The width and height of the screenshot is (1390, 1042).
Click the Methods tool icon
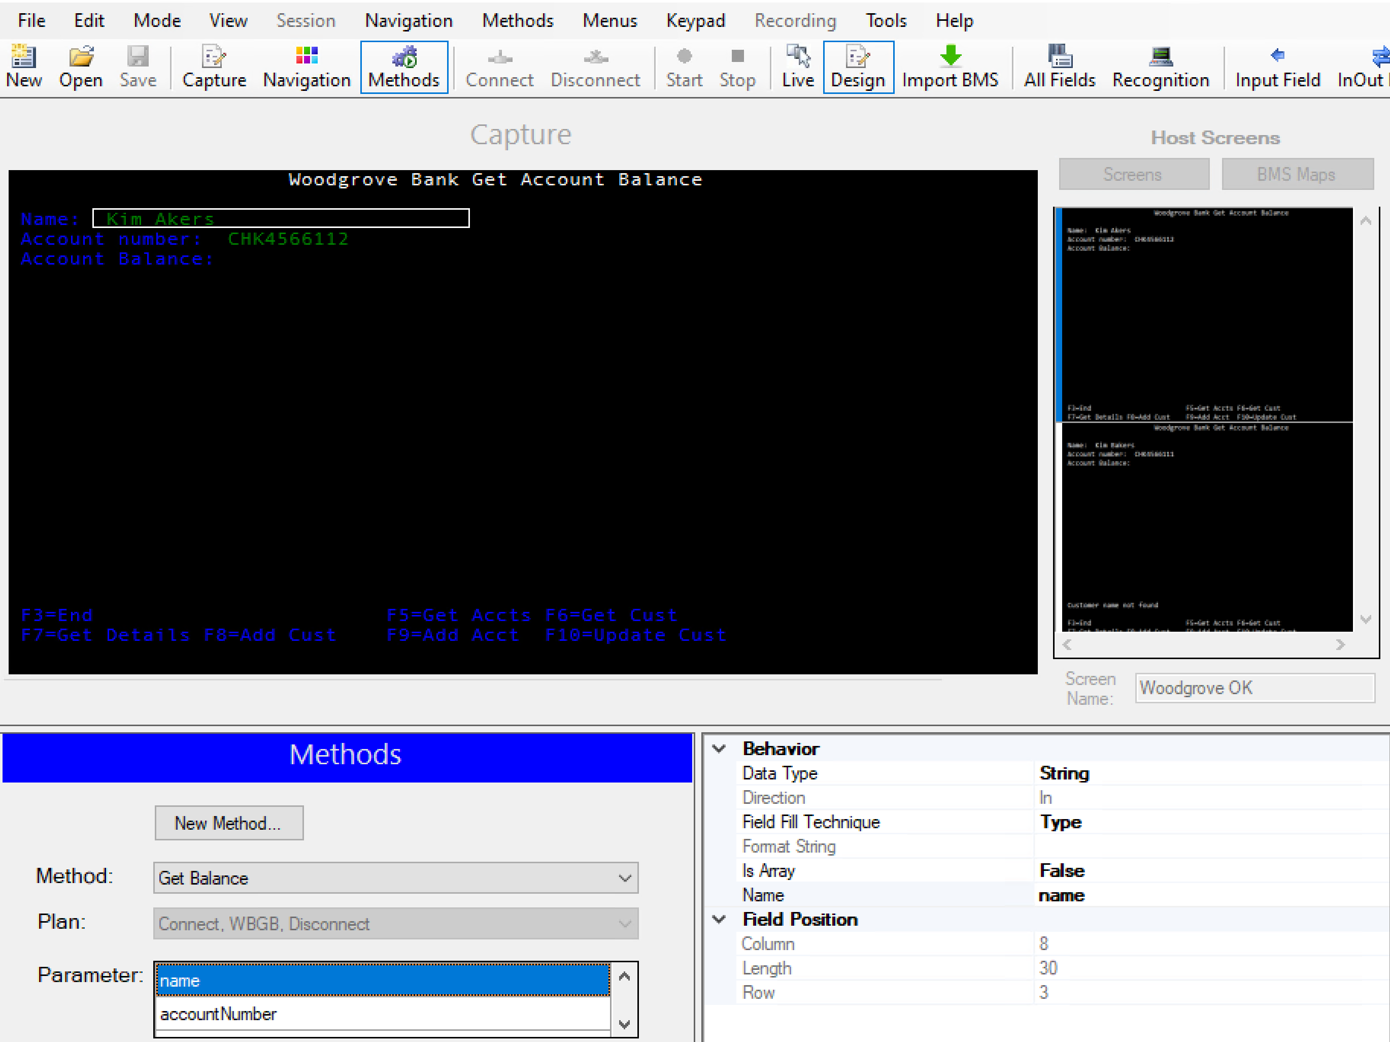pos(404,63)
